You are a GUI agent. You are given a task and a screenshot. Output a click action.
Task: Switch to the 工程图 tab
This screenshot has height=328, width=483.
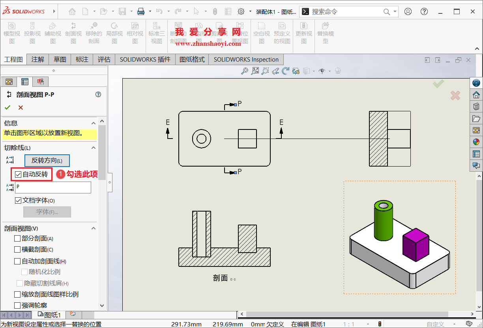tap(13, 60)
